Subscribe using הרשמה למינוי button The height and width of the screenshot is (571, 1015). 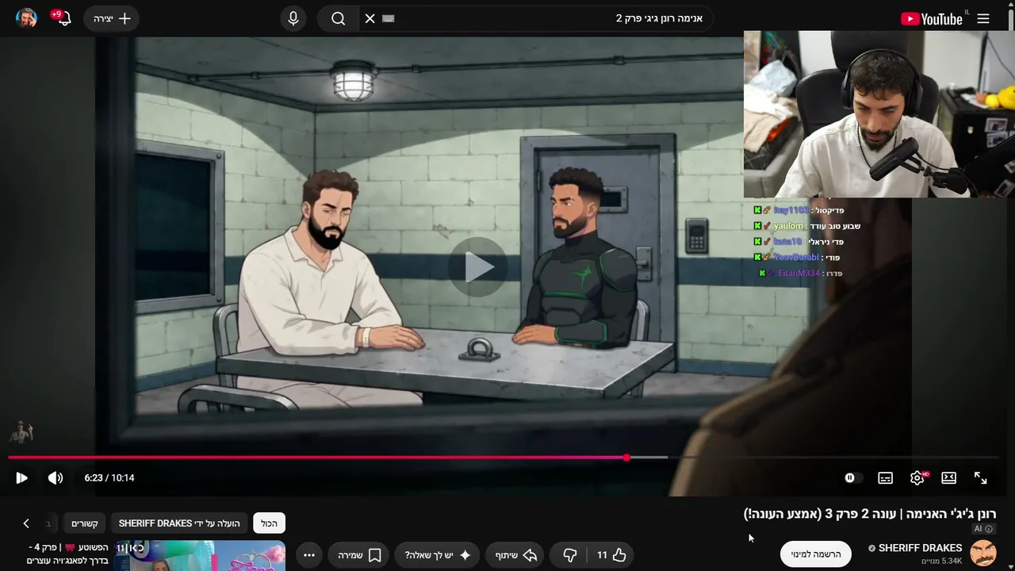pyautogui.click(x=816, y=554)
